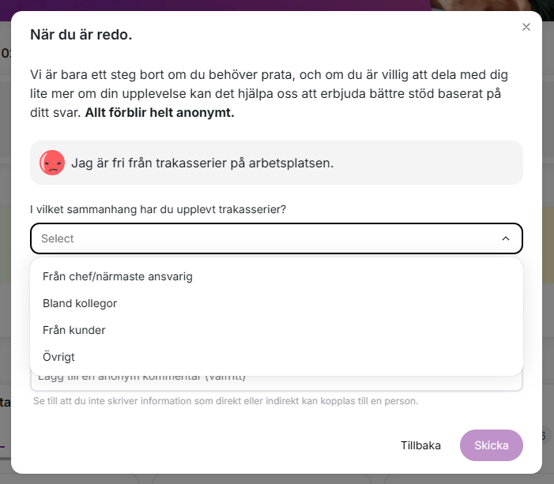Close the dialog with the X icon
Image resolution: width=554 pixels, height=484 pixels.
pos(526,27)
